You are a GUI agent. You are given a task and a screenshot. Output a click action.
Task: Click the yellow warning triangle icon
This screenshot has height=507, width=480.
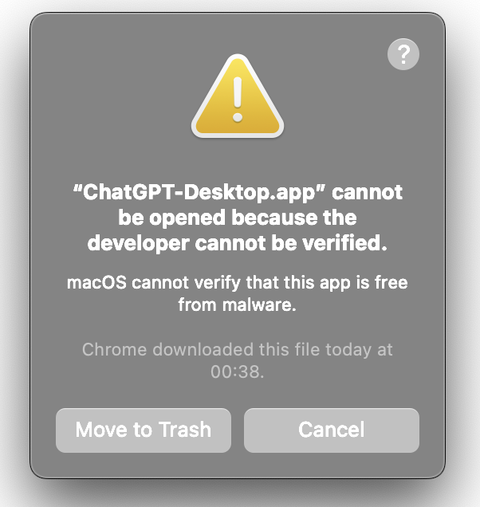238,96
